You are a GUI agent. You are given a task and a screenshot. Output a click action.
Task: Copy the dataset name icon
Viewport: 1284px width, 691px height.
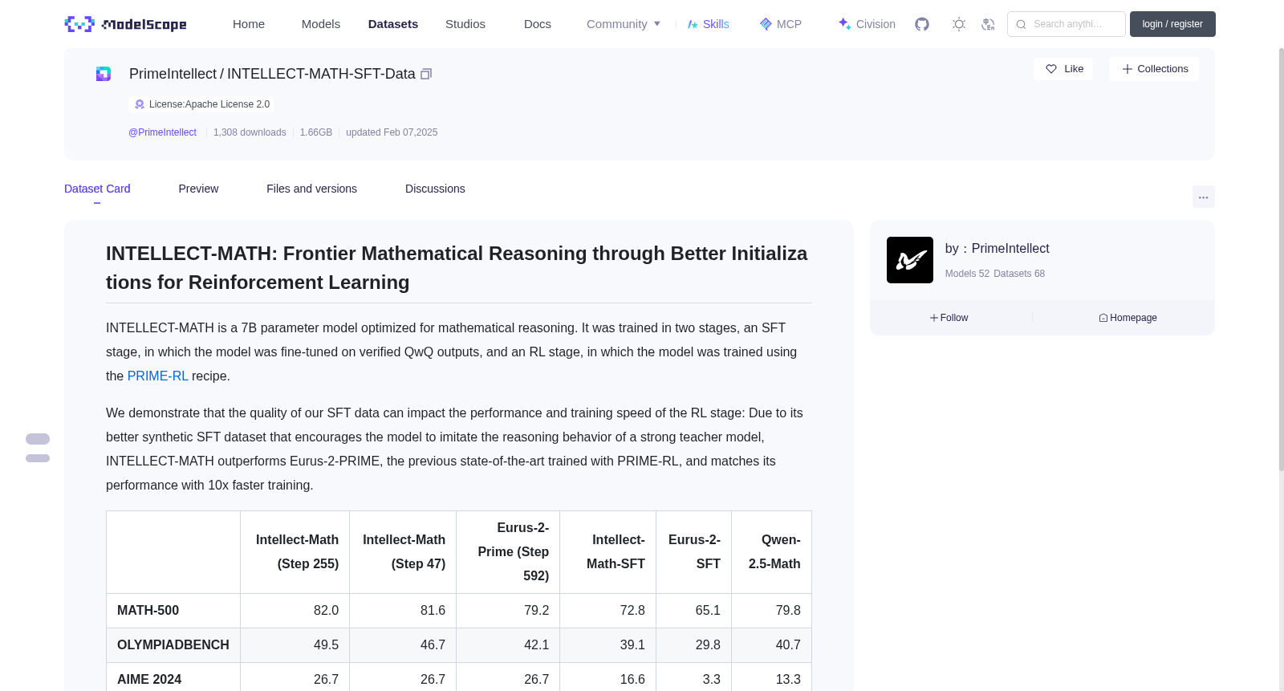point(426,74)
